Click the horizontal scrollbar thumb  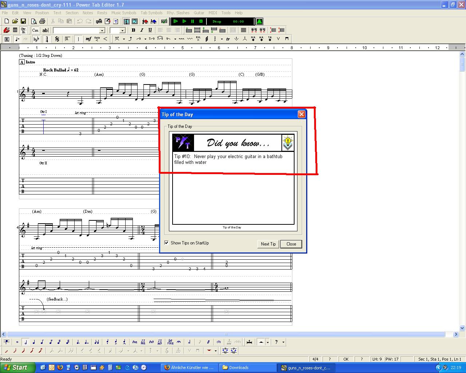(x=226, y=334)
